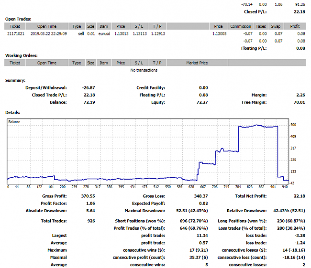This screenshot has height=268, width=311.
Task: Click the Short Positions value 696 (72.70%)
Action: pos(194,221)
